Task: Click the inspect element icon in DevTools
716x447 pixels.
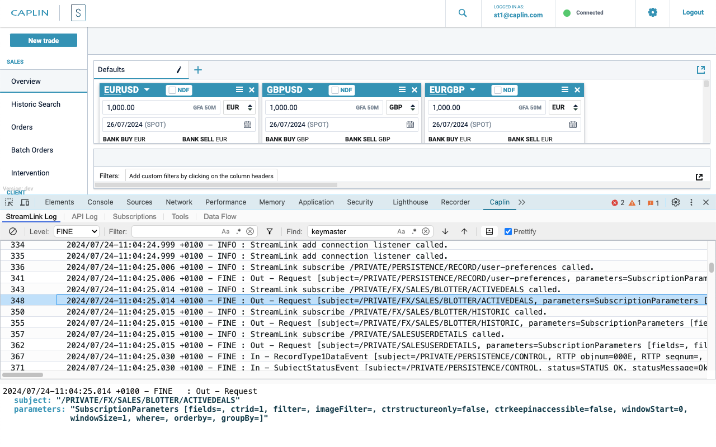Action: (x=9, y=202)
